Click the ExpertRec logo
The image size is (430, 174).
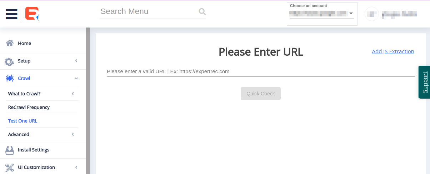pyautogui.click(x=31, y=14)
